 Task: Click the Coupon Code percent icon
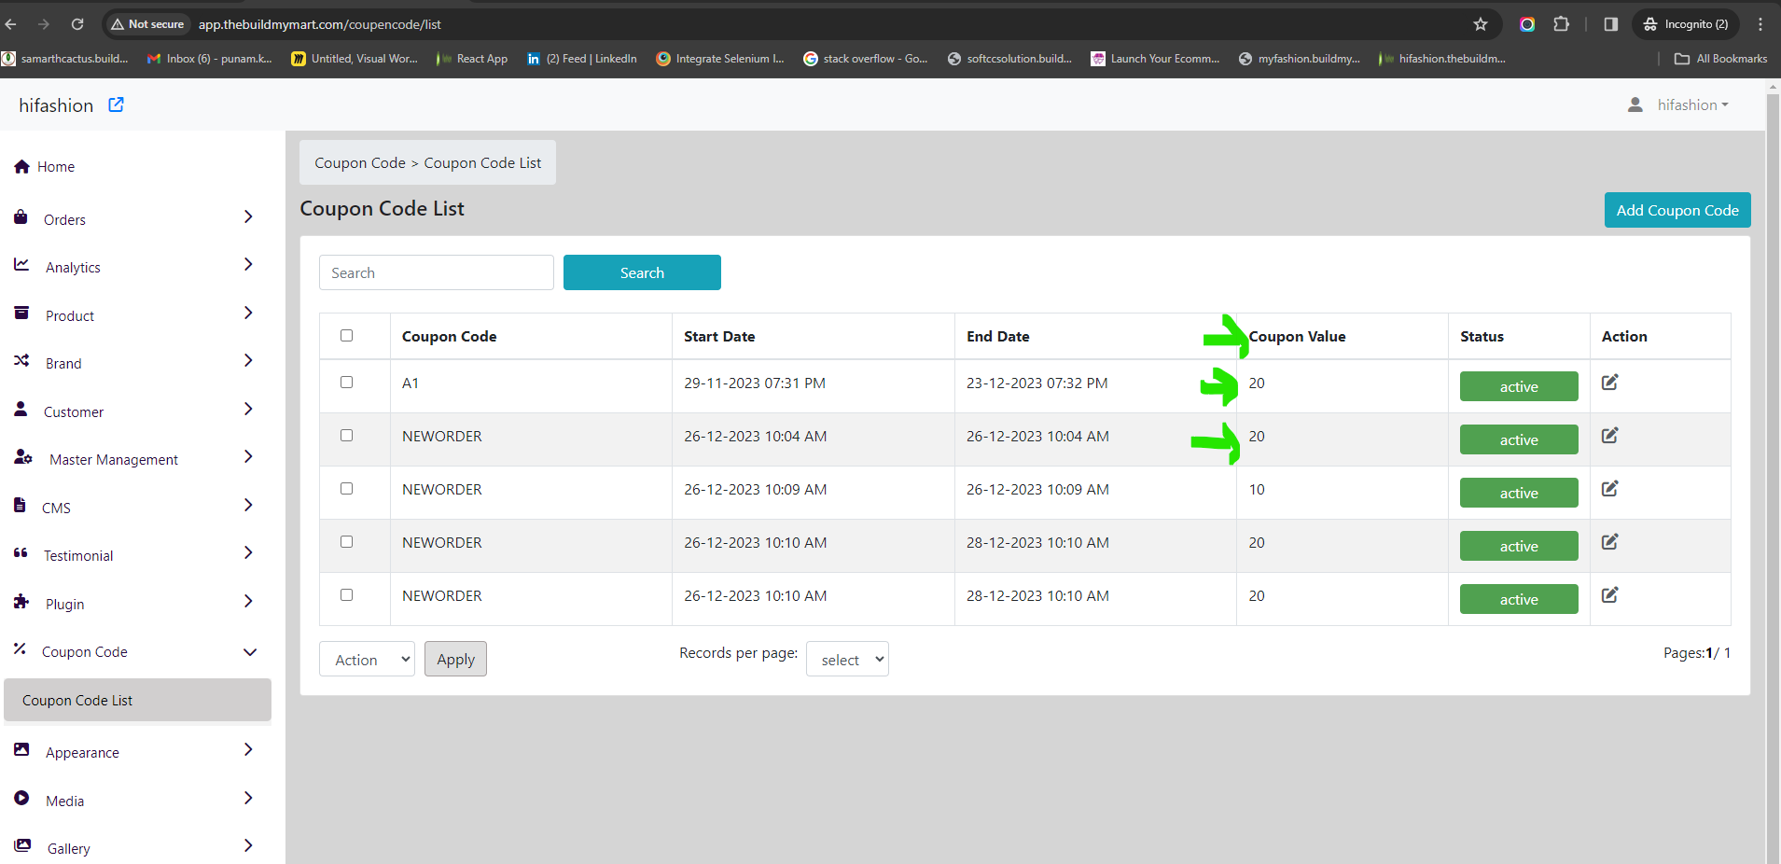tap(20, 648)
